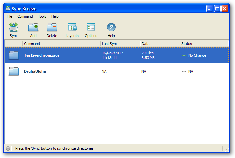This screenshot has width=235, height=158.
Task: Sort by the Status column header
Action: pos(204,44)
